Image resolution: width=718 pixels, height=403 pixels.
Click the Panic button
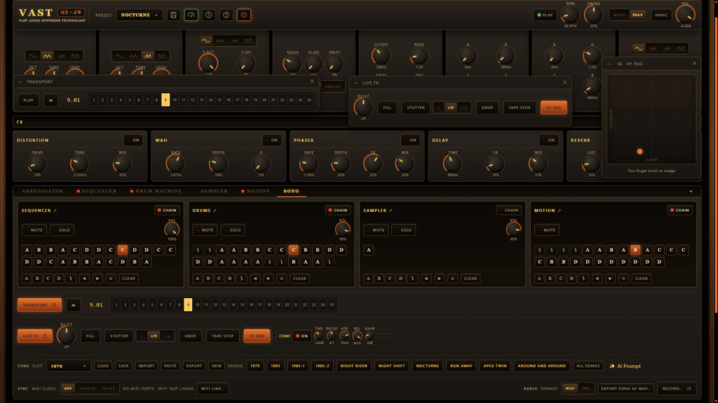coord(661,15)
